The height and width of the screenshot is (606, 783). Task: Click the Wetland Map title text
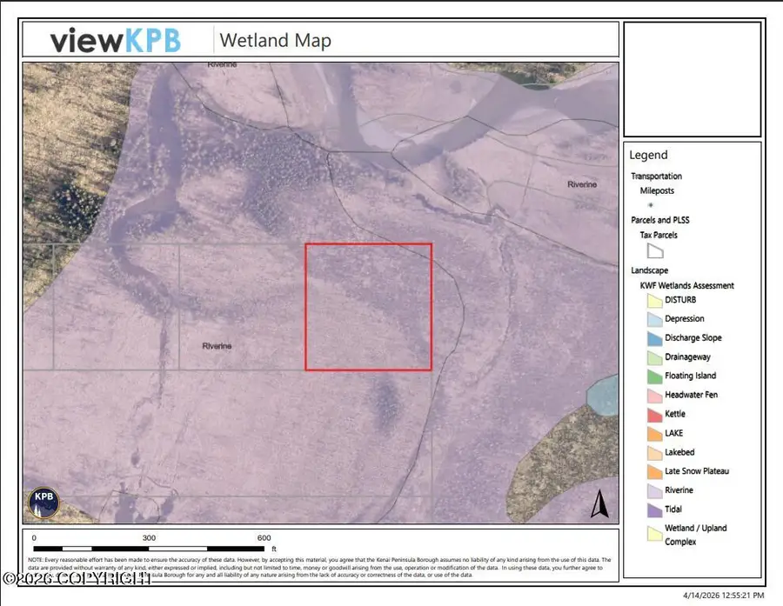click(275, 40)
